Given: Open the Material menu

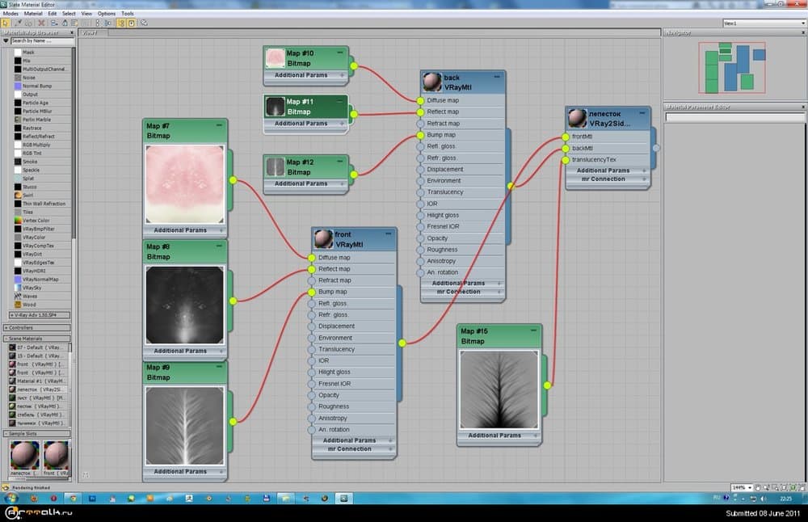Looking at the screenshot, I should [33, 14].
